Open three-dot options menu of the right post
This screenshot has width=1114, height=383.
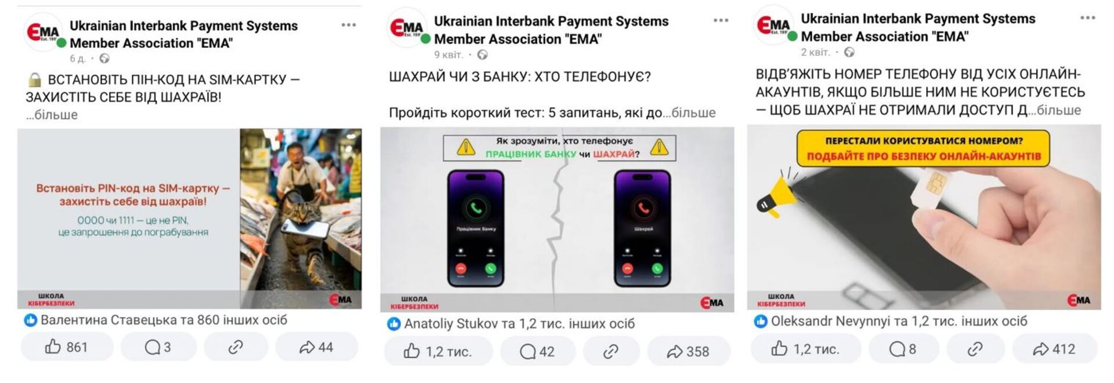tap(1088, 18)
